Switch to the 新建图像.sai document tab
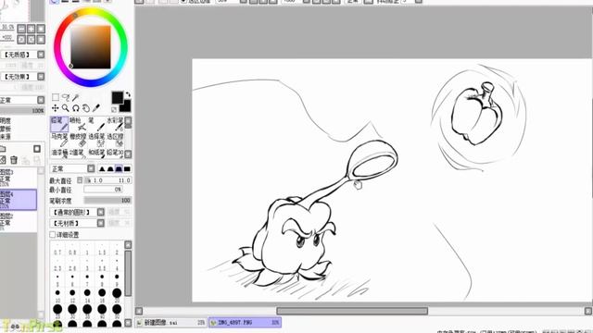Screen dimensions: 593x333 (x=171, y=323)
